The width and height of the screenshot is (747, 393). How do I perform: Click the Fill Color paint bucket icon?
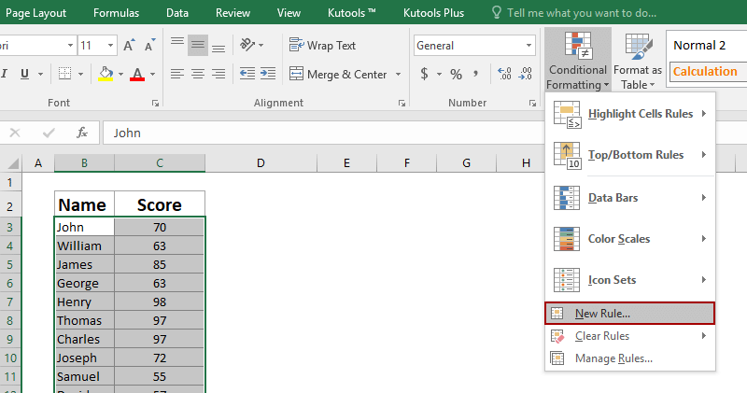pyautogui.click(x=105, y=74)
